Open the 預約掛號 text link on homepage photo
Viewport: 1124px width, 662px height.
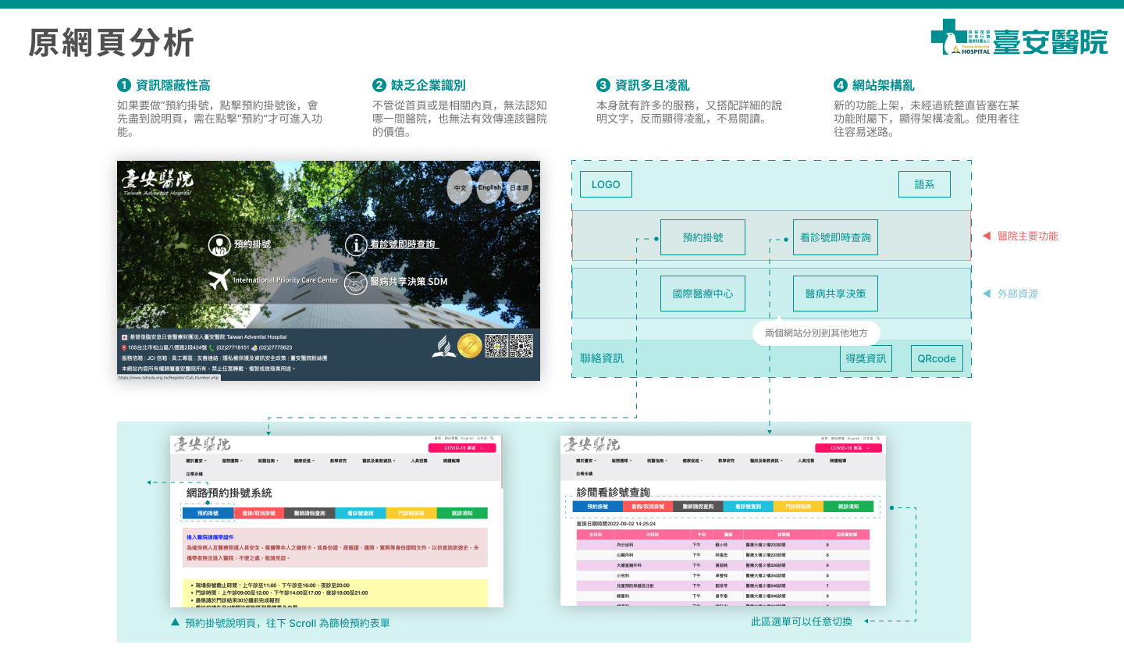(x=252, y=244)
